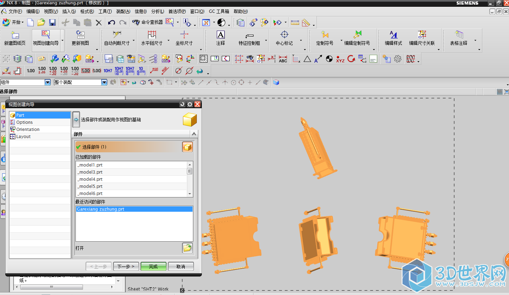Screen dimensions: 509x295
Task: Collapse the 部件 section chevron
Action: pos(194,134)
